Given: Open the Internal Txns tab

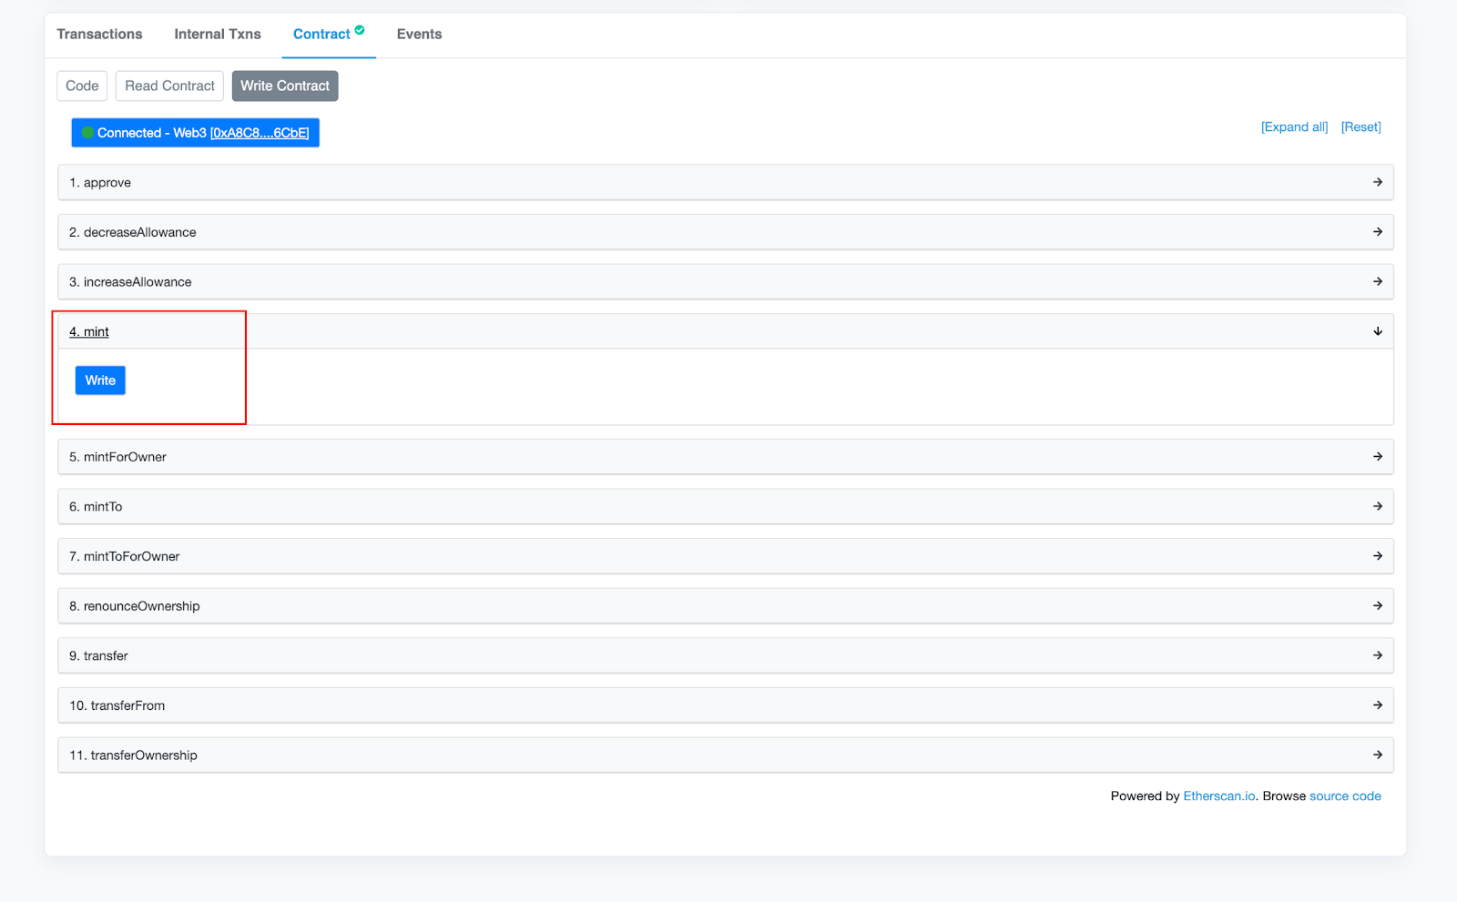Looking at the screenshot, I should tap(218, 35).
